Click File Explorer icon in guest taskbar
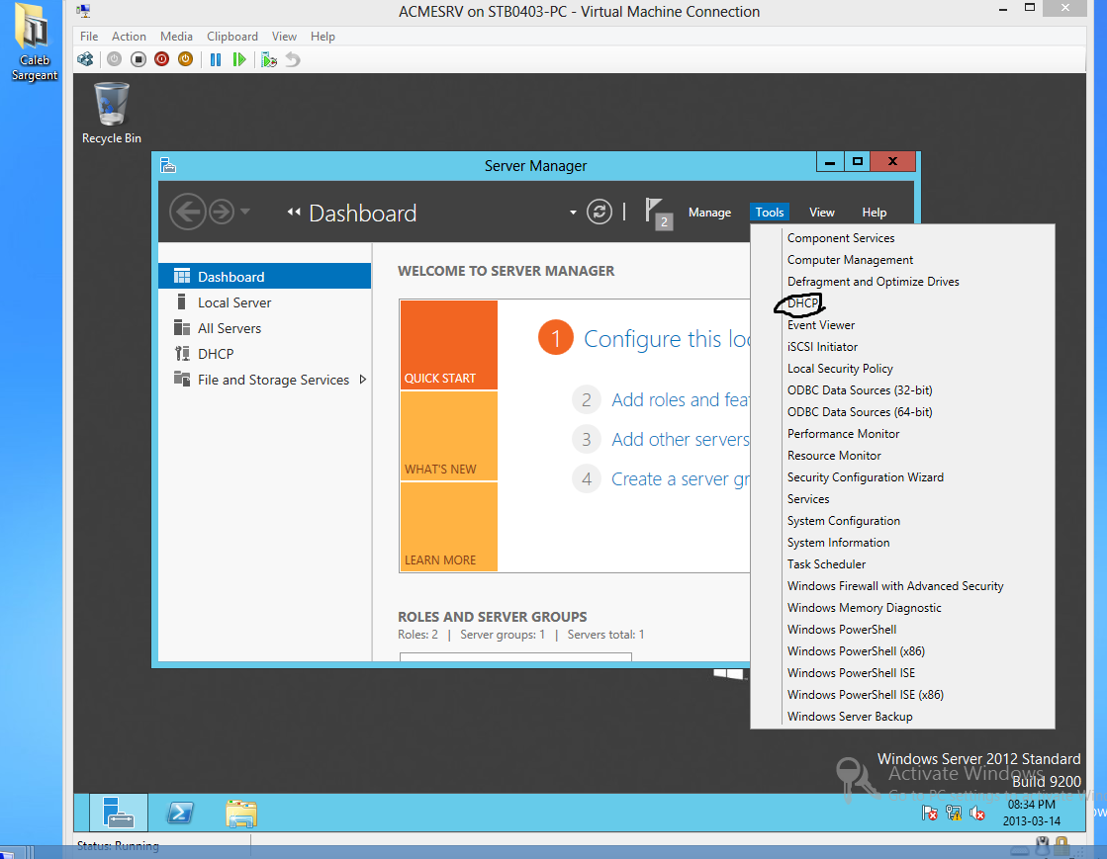The width and height of the screenshot is (1107, 859). point(241,814)
